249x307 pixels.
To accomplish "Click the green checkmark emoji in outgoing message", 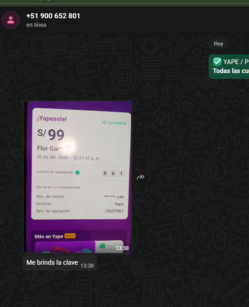I will click(217, 62).
